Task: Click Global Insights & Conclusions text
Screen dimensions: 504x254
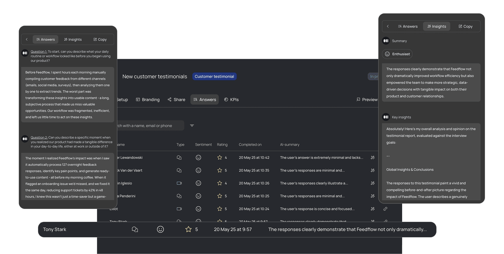Action: pos(410,170)
